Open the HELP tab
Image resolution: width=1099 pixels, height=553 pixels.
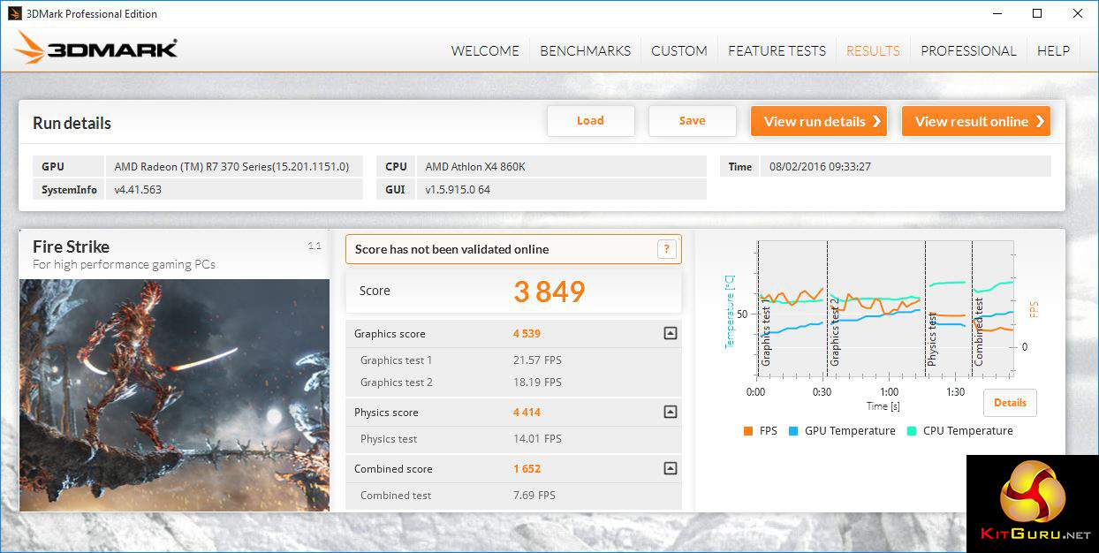coord(1053,51)
